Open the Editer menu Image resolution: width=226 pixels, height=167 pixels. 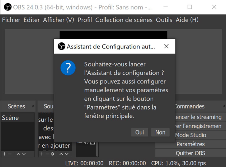point(32,20)
